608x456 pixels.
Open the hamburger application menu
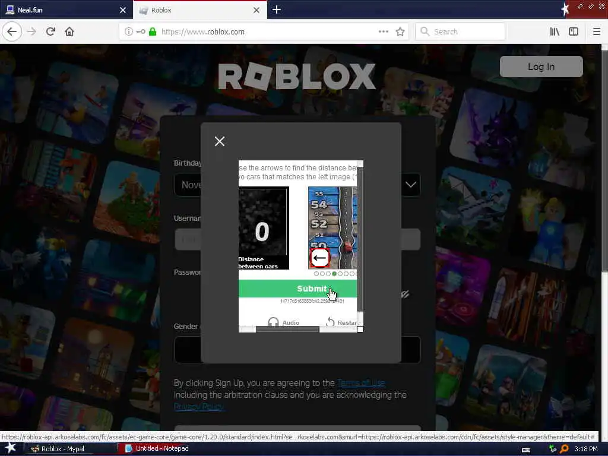click(x=596, y=31)
